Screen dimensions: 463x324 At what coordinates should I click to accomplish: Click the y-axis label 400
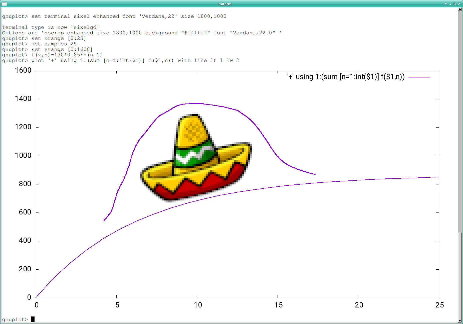coord(25,240)
